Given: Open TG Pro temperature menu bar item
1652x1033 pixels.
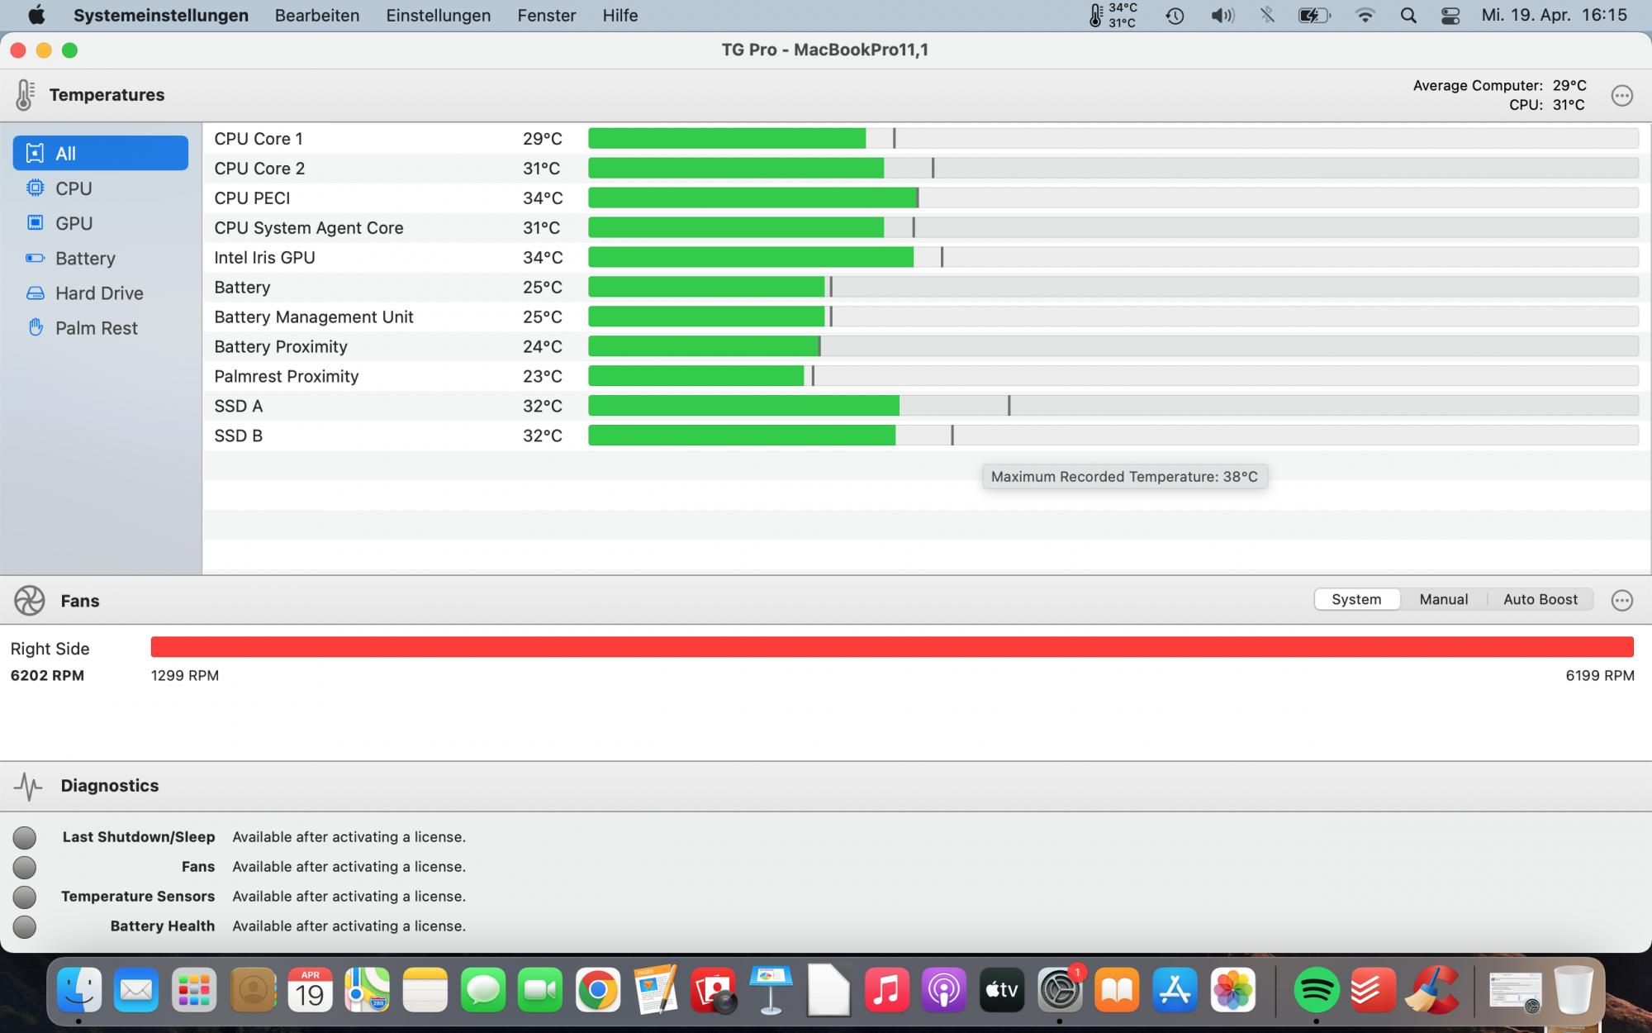Looking at the screenshot, I should pyautogui.click(x=1113, y=15).
